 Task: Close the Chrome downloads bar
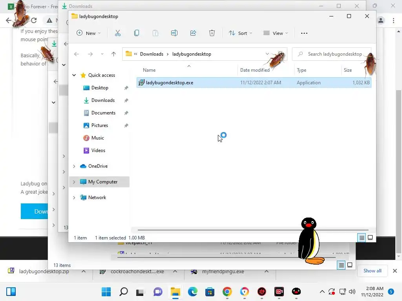(395, 271)
